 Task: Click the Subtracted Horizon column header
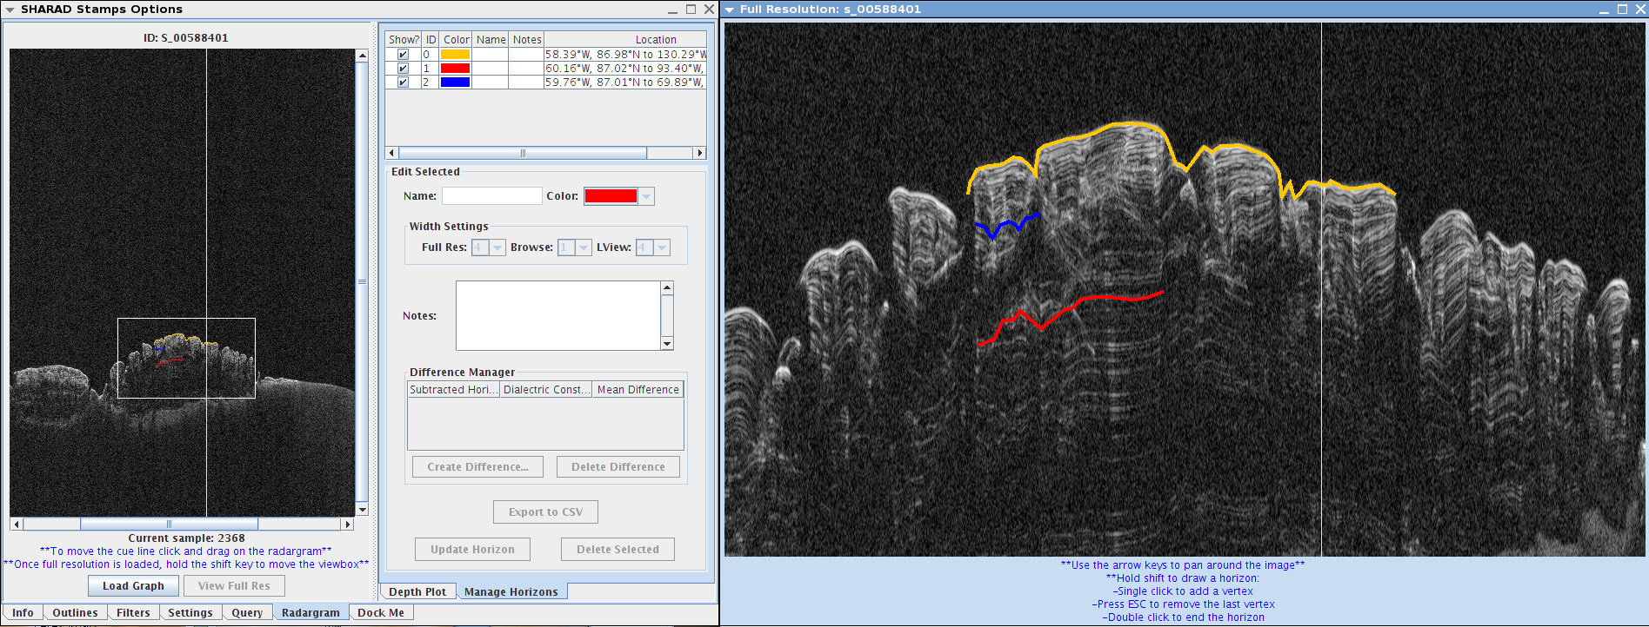click(454, 390)
